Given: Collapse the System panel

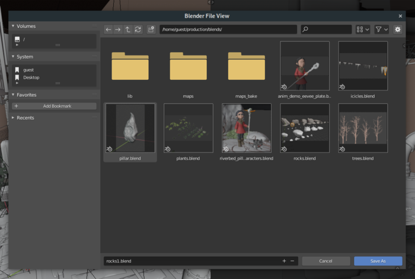Looking at the screenshot, I should (13, 57).
